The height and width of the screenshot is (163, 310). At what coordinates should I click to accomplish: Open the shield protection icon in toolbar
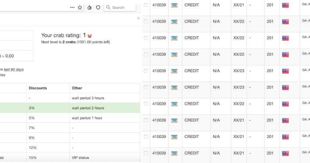point(98,7)
